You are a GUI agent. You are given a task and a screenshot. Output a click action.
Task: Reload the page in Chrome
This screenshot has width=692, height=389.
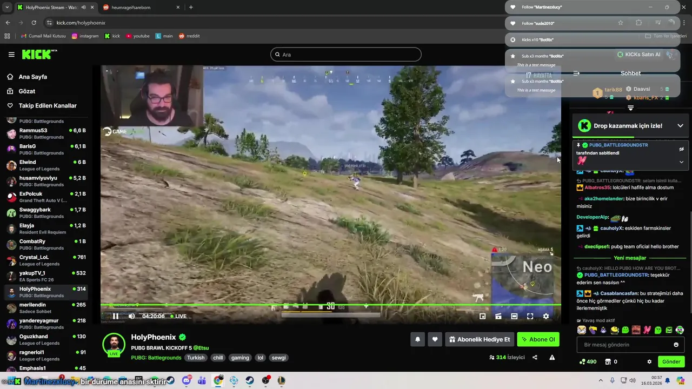coord(34,23)
